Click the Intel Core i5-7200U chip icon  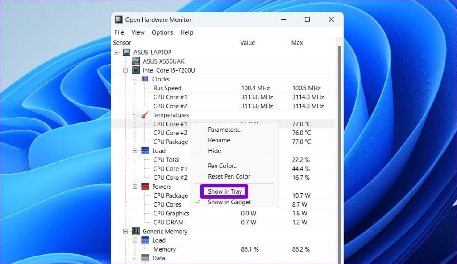pyautogui.click(x=136, y=70)
